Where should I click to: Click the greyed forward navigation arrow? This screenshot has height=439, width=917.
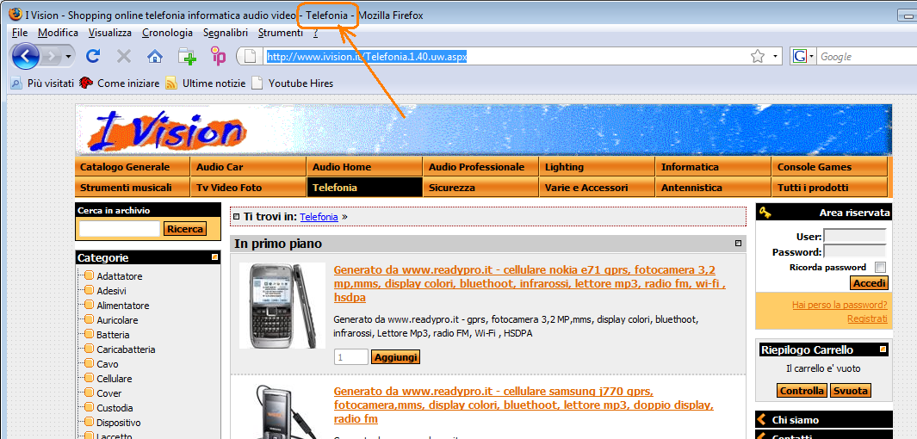52,57
